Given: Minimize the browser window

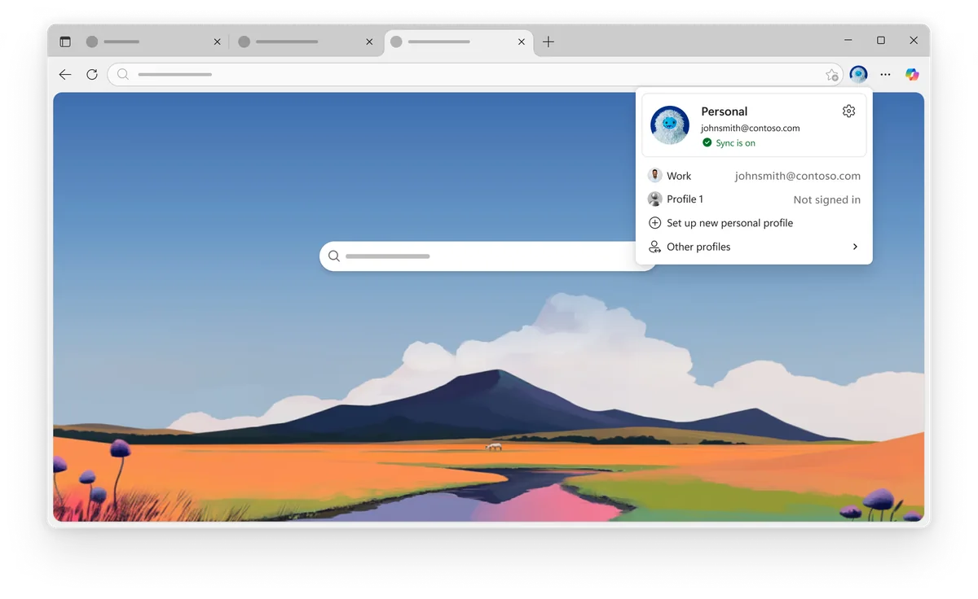Looking at the screenshot, I should coord(848,41).
